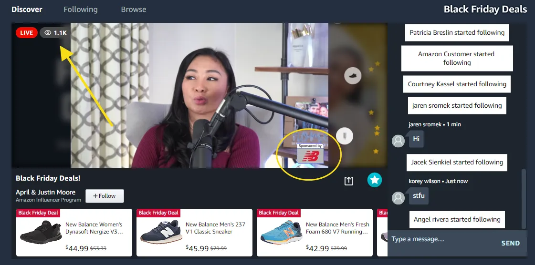Click Black Friday Deal badge on 237 V1 card
The height and width of the screenshot is (265, 535).
click(158, 213)
